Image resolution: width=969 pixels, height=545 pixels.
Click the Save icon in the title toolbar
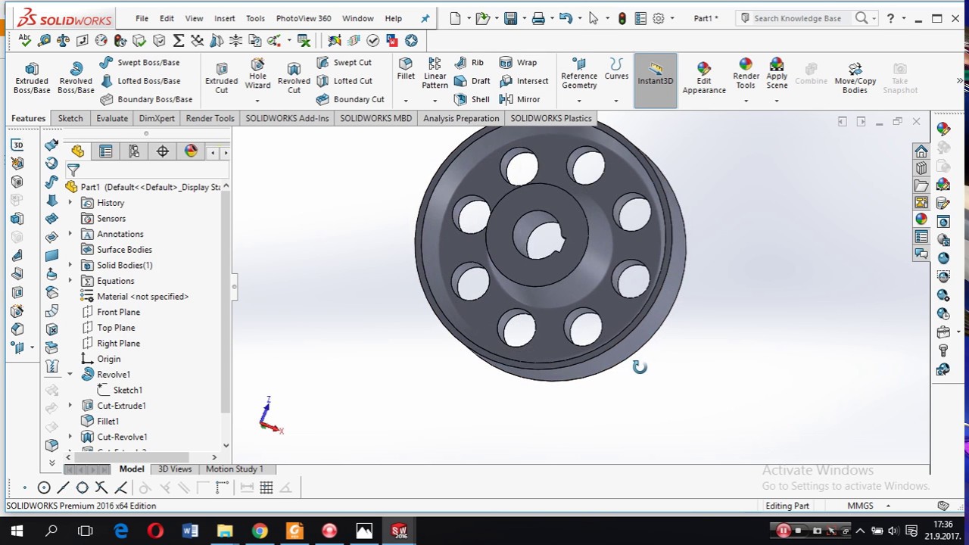coord(510,18)
